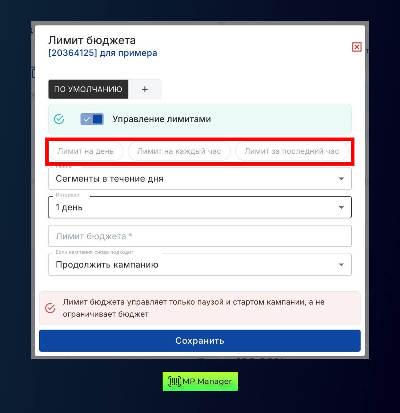The height and width of the screenshot is (413, 400).
Task: Click the Сохранить button
Action: point(200,341)
